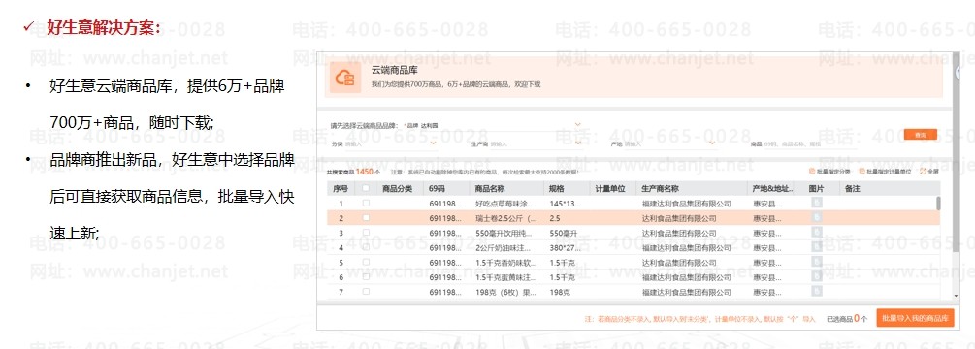Viewport: 975px width, 349px height.
Task: Tick the select-all checkbox in table header
Action: (x=366, y=188)
